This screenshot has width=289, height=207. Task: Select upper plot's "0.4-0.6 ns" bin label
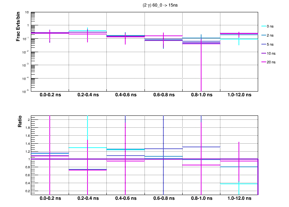tap(125, 95)
